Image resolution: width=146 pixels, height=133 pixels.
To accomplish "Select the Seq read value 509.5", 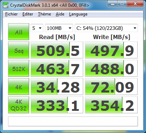I will [57, 50].
